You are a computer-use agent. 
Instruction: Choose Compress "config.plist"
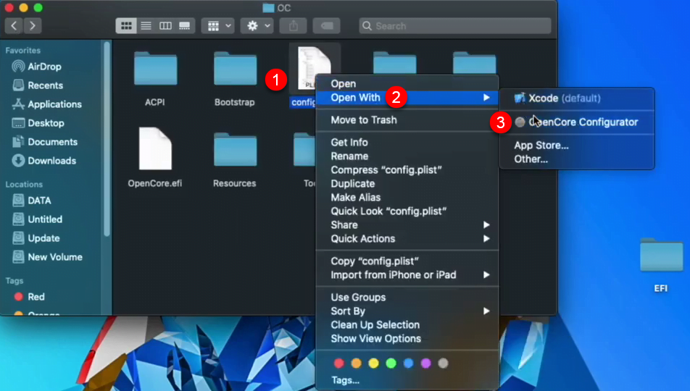[407, 169]
